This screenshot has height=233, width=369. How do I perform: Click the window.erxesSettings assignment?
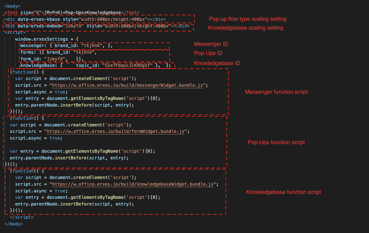pos(47,39)
